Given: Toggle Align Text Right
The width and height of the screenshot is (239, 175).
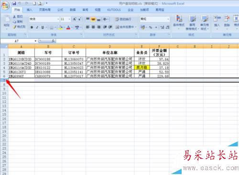Looking at the screenshot, I should tap(98, 27).
